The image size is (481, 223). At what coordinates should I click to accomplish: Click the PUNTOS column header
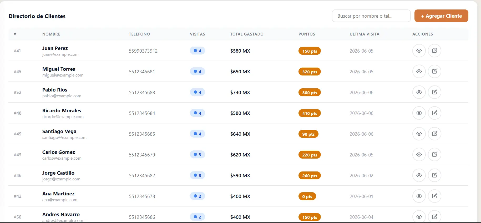(307, 34)
